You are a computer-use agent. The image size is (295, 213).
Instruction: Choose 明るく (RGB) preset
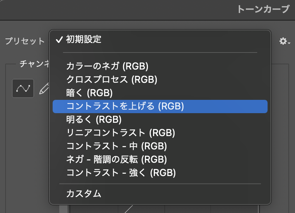(x=94, y=119)
